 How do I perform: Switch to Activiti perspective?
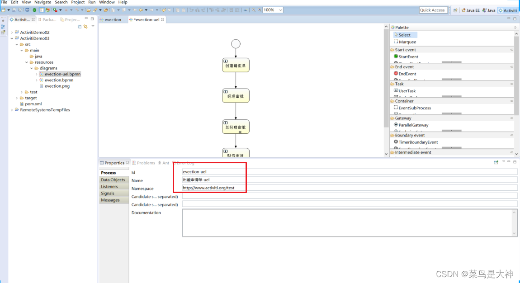click(508, 10)
